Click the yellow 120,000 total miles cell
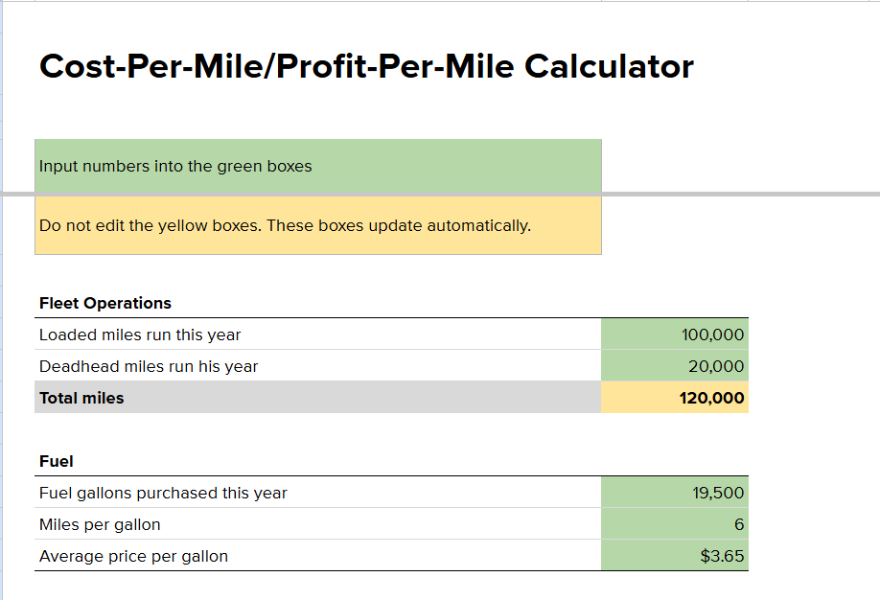Image resolution: width=880 pixels, height=600 pixels. pos(675,398)
